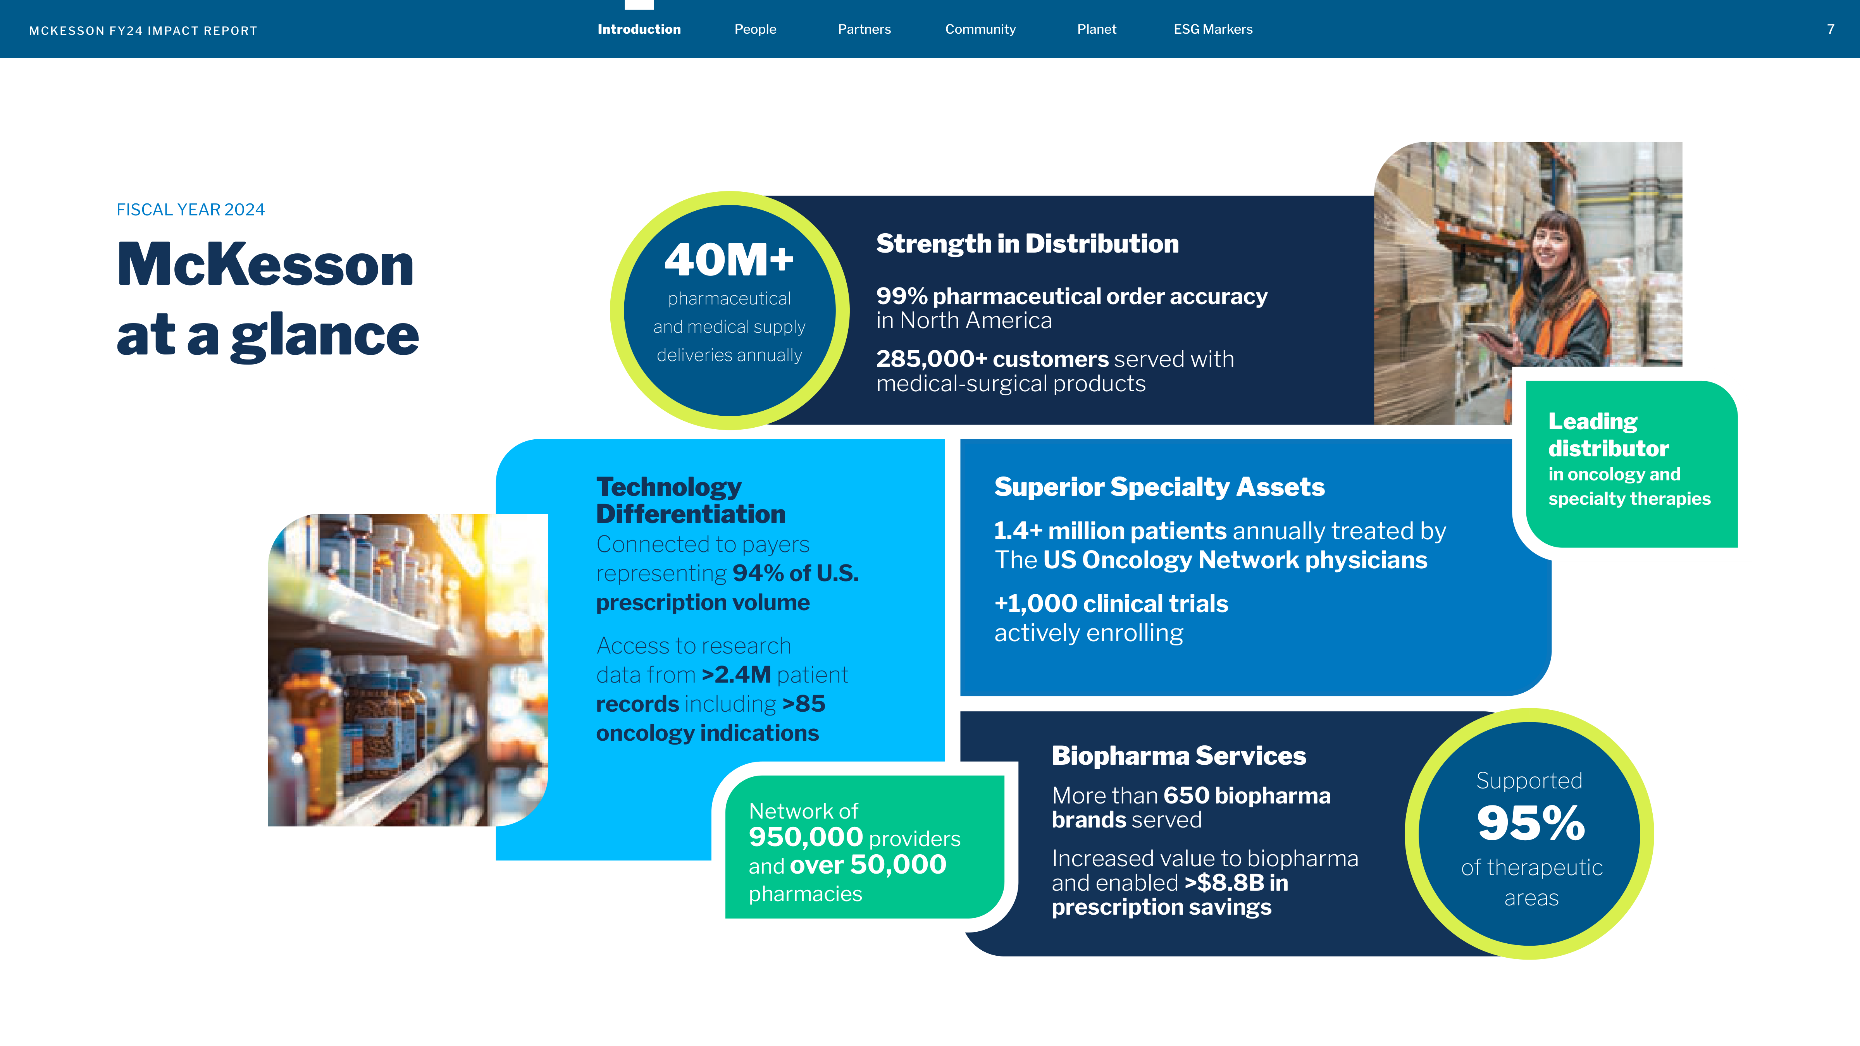Click the of therapeutic areas text

(x=1531, y=882)
